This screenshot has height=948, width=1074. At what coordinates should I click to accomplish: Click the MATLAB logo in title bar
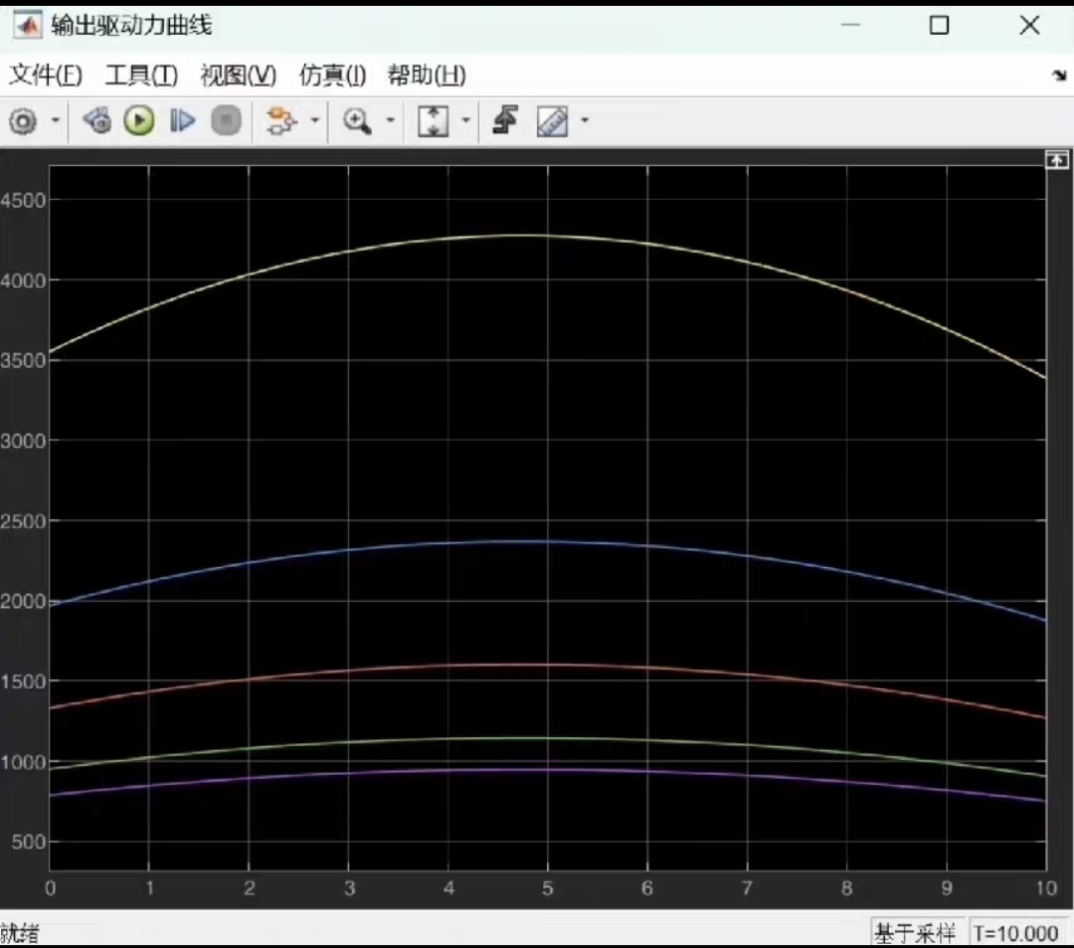click(x=28, y=25)
